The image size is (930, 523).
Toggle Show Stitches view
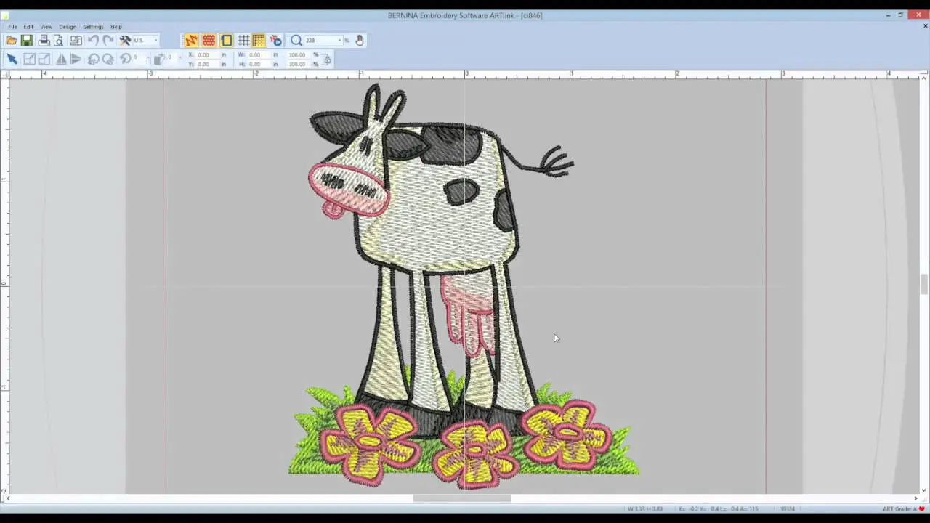pyautogui.click(x=191, y=41)
